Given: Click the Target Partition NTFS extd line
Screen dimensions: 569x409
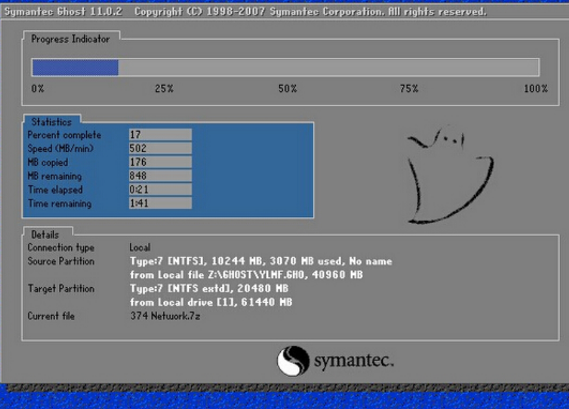Looking at the screenshot, I should click(x=208, y=288).
